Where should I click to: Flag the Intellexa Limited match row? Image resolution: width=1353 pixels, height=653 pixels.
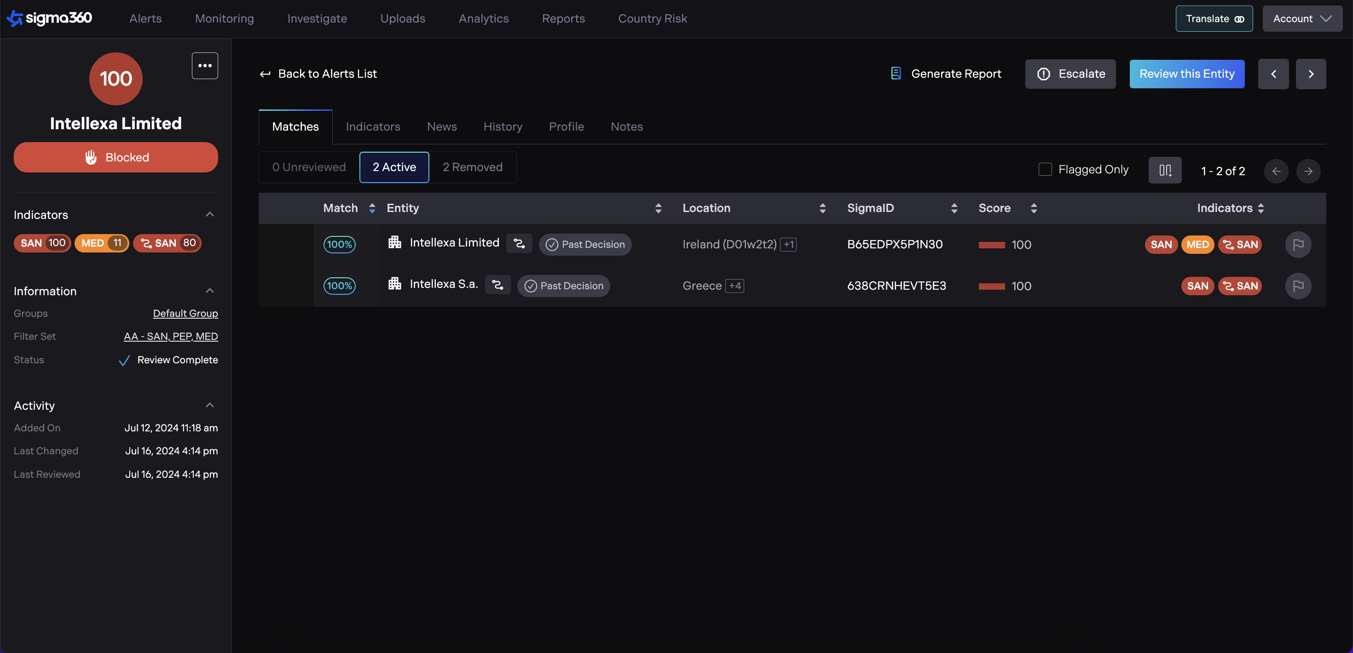pos(1298,245)
